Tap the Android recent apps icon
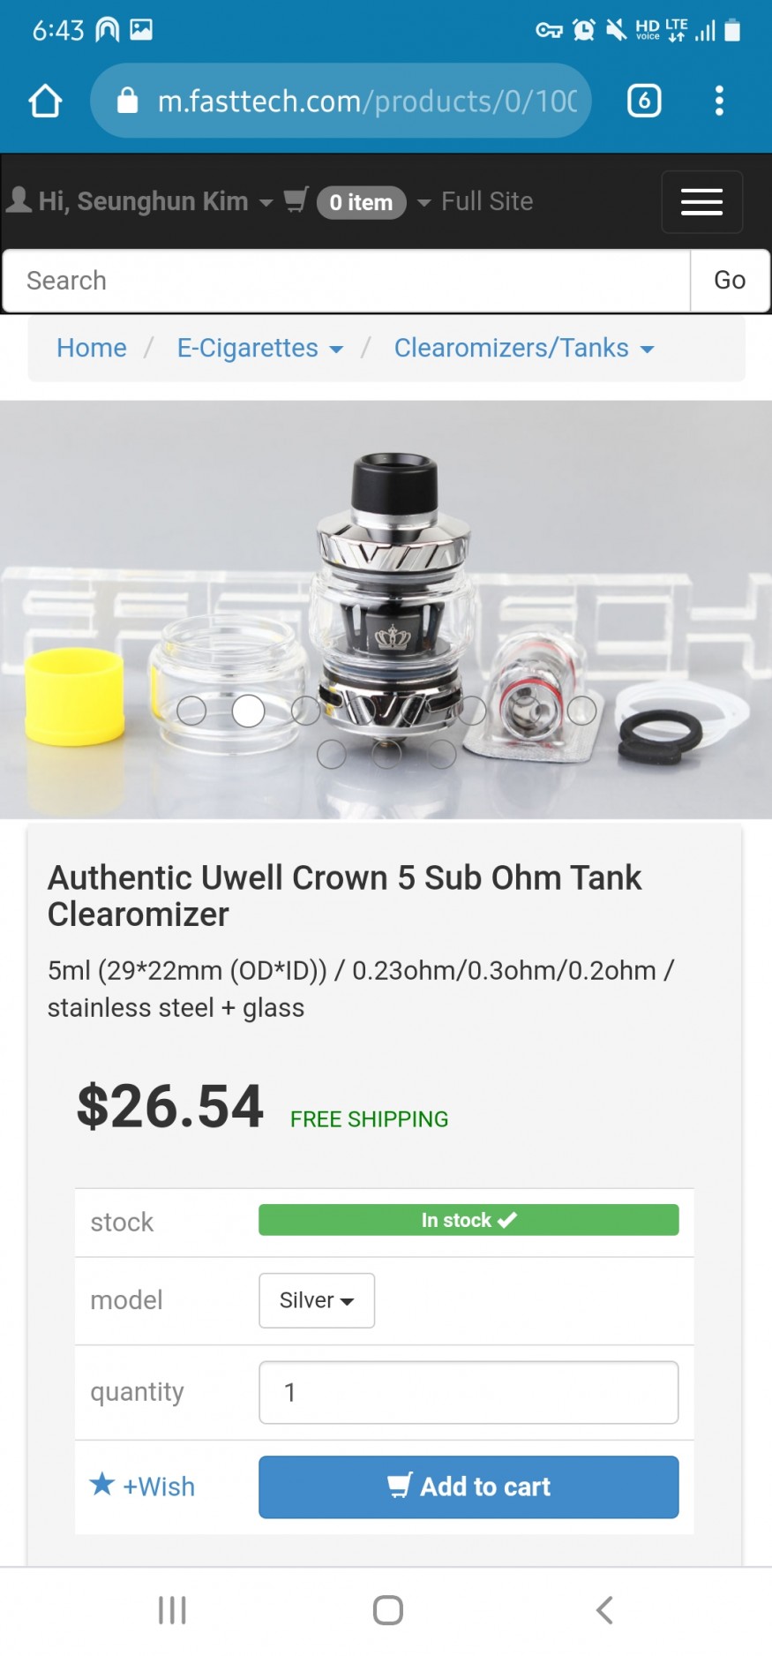772x1656 pixels. pos(172,1610)
